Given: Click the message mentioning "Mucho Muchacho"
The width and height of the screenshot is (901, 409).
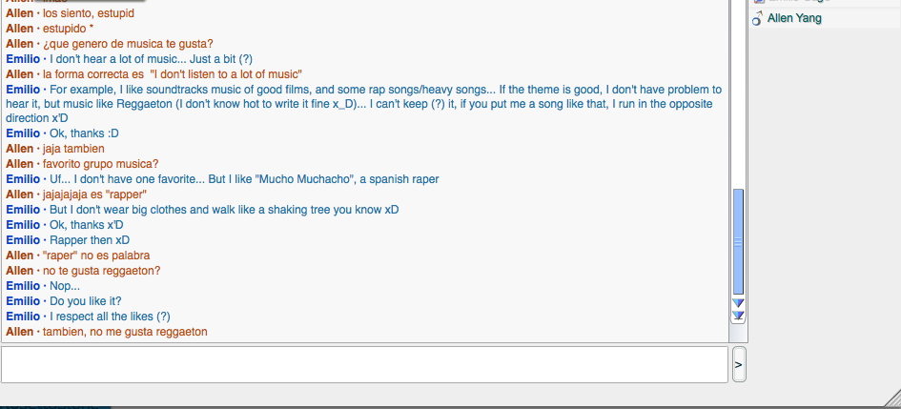Looking at the screenshot, I should pos(243,179).
